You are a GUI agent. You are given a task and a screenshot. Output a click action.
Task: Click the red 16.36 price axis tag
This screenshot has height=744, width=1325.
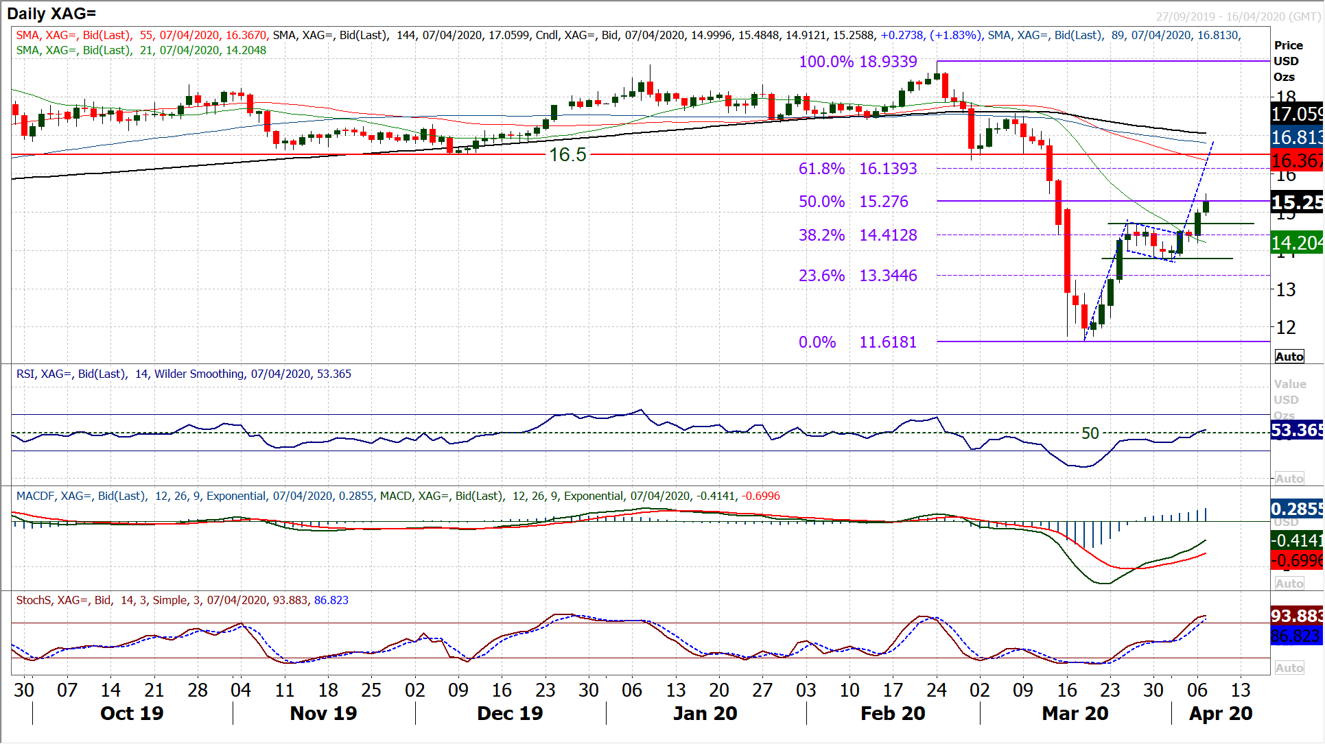coord(1296,160)
